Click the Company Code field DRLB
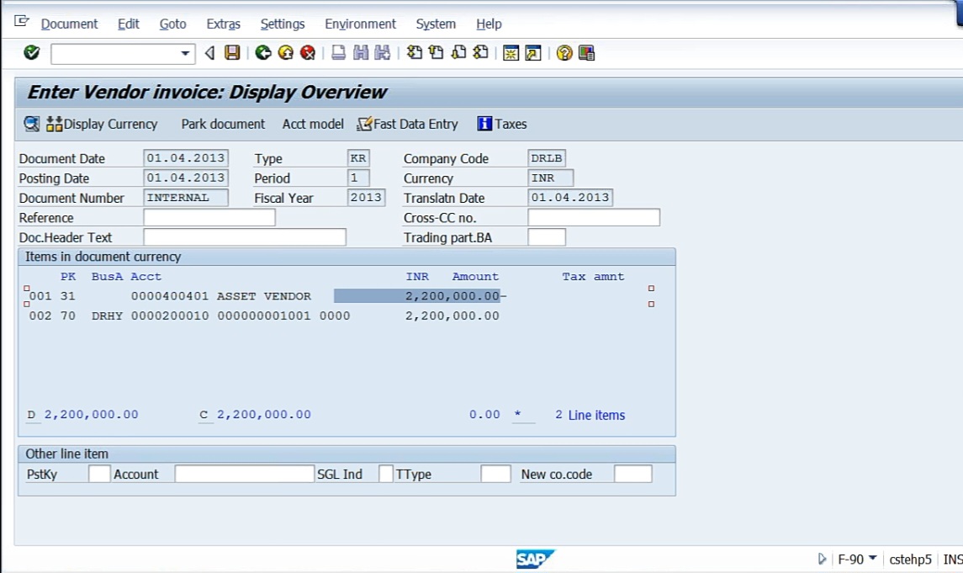 547,158
